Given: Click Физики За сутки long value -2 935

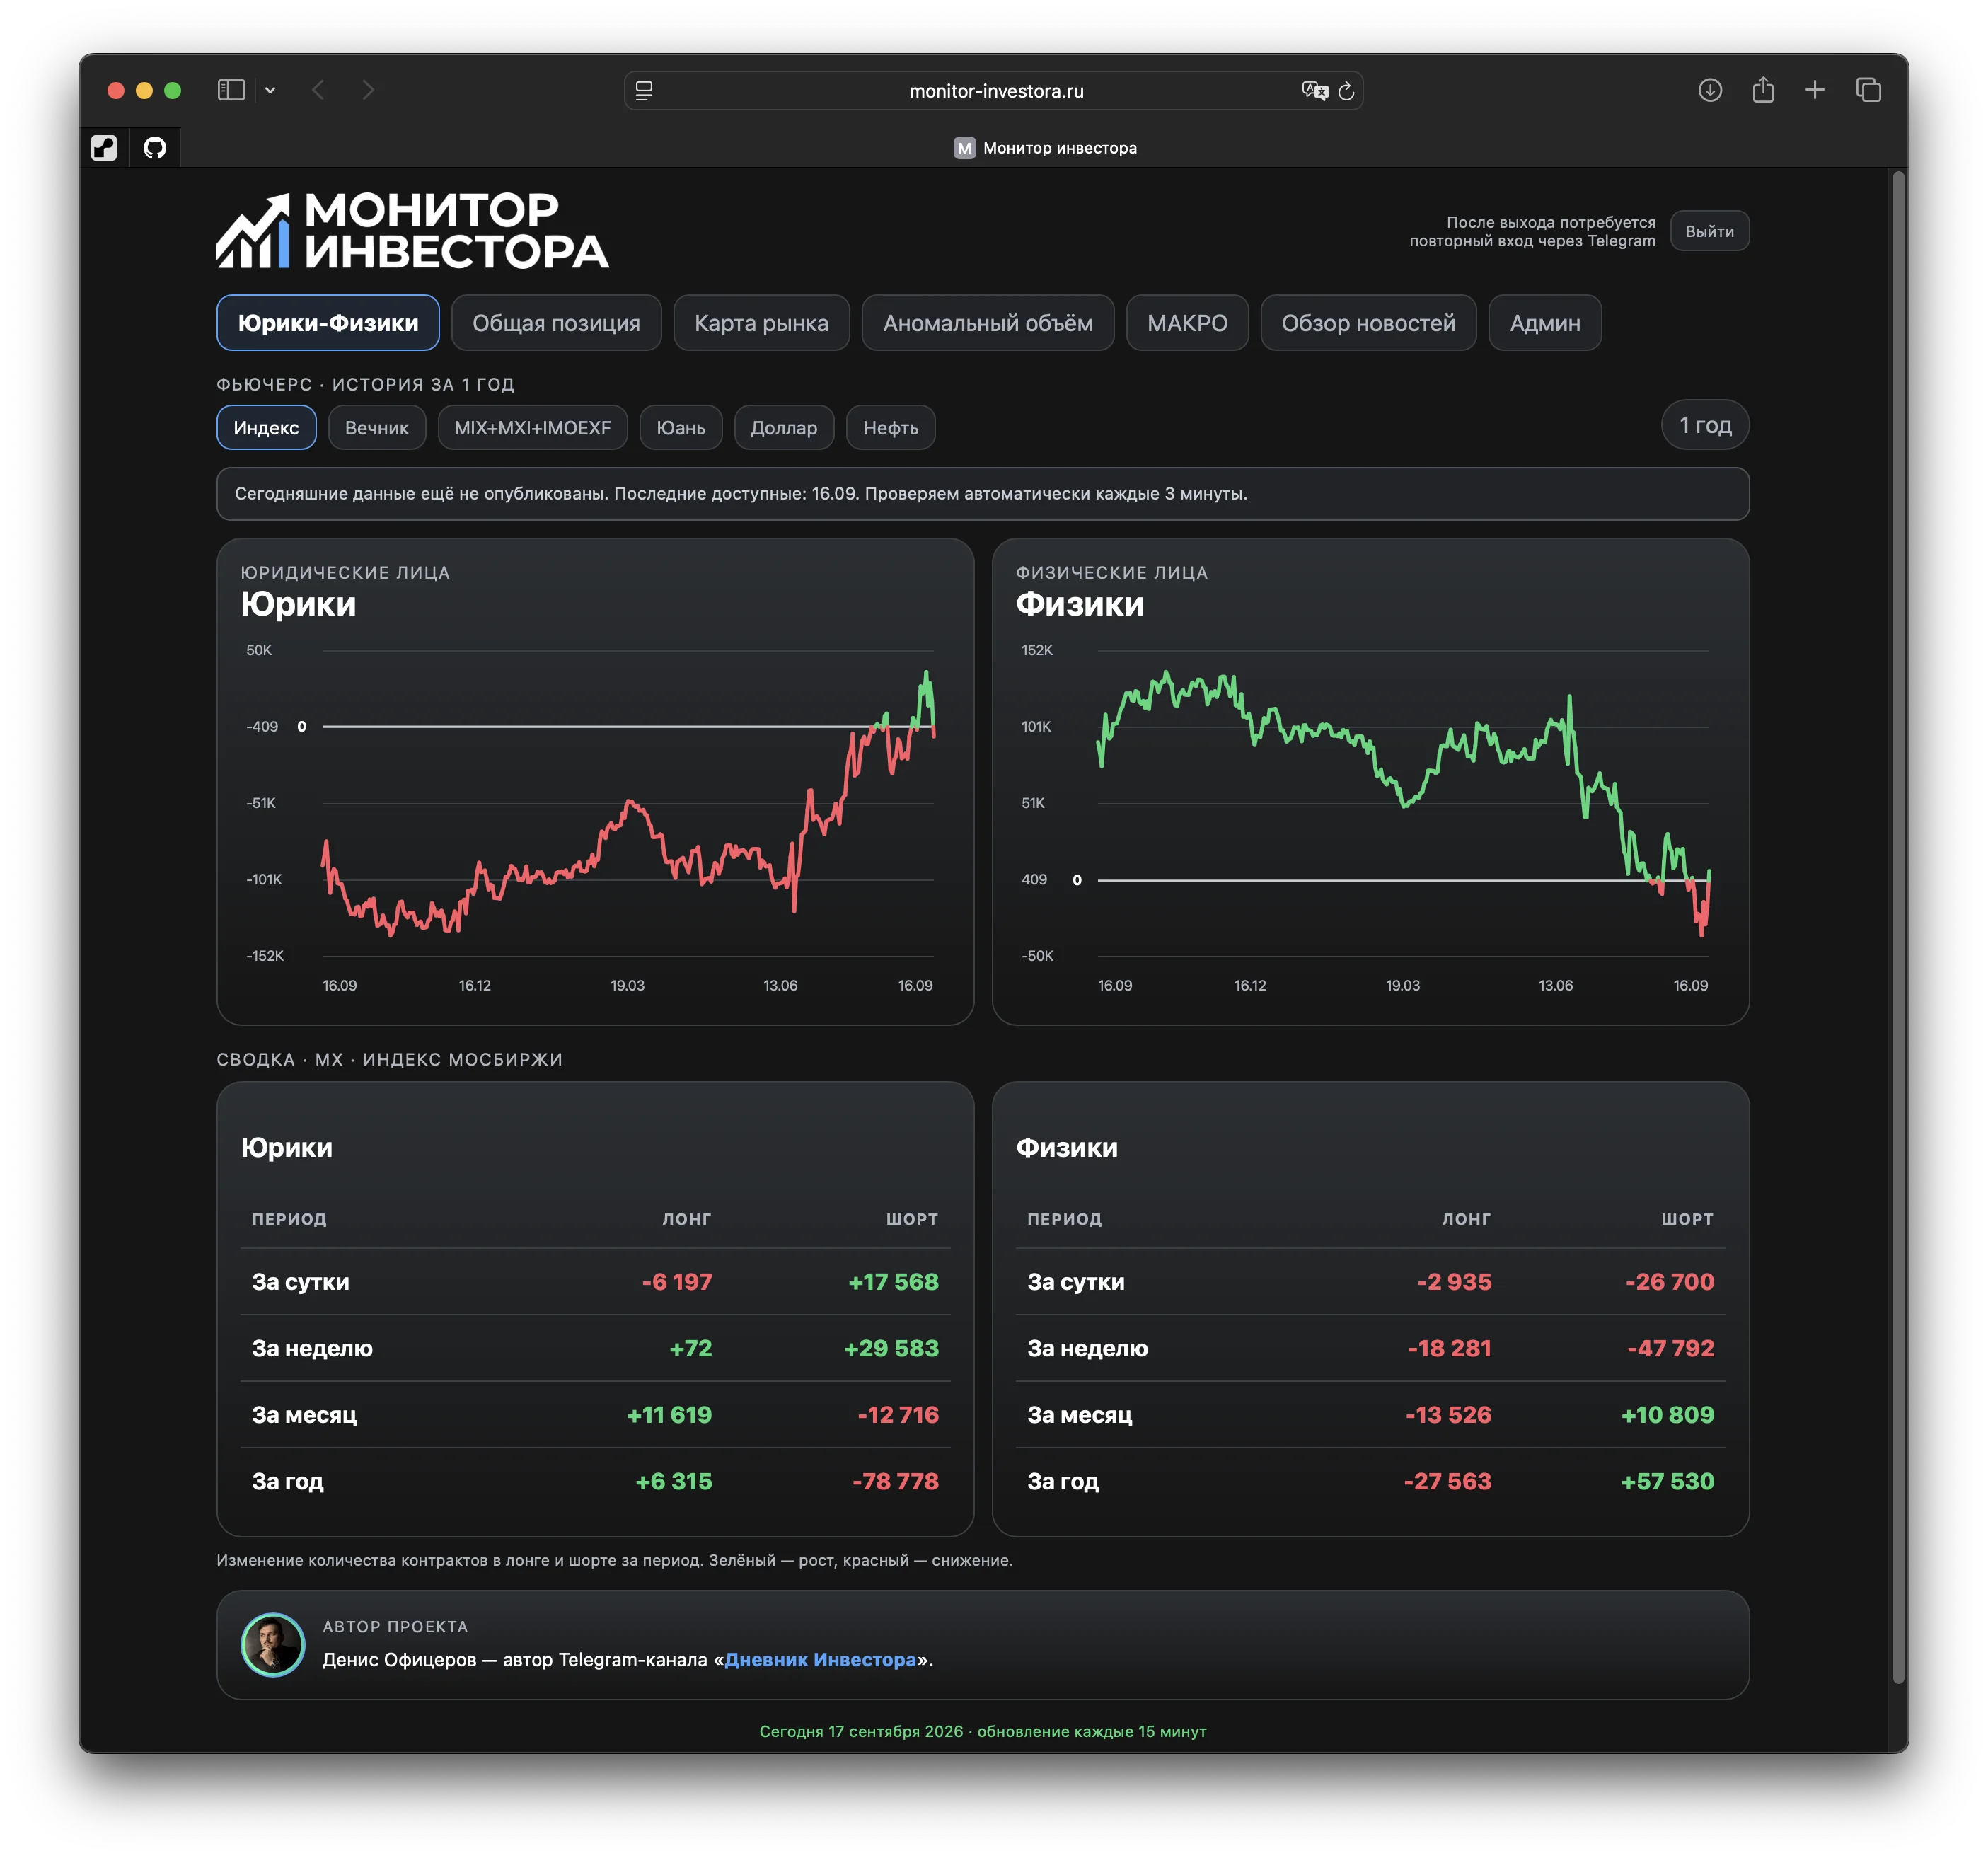Looking at the screenshot, I should tap(1454, 1282).
